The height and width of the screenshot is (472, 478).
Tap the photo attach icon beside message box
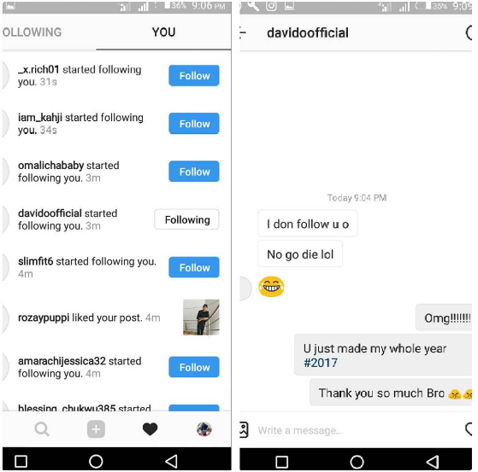point(244,429)
